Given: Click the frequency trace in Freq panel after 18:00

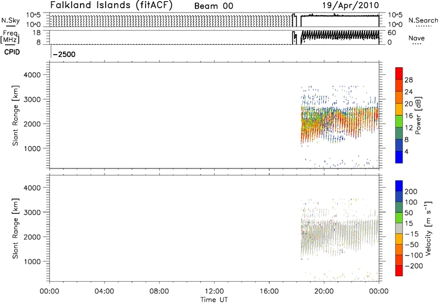Looking at the screenshot, I should (x=339, y=36).
